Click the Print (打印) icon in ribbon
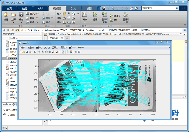189x132 pixels. tap(28, 22)
